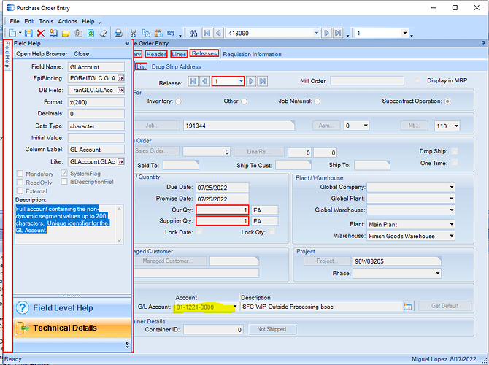Screen dimensions: 489x365
Task: Select the Subcontract Operation radio button
Action: [x=447, y=101]
